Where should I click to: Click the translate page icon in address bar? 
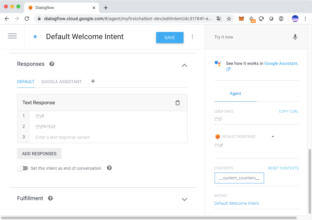(x=219, y=19)
